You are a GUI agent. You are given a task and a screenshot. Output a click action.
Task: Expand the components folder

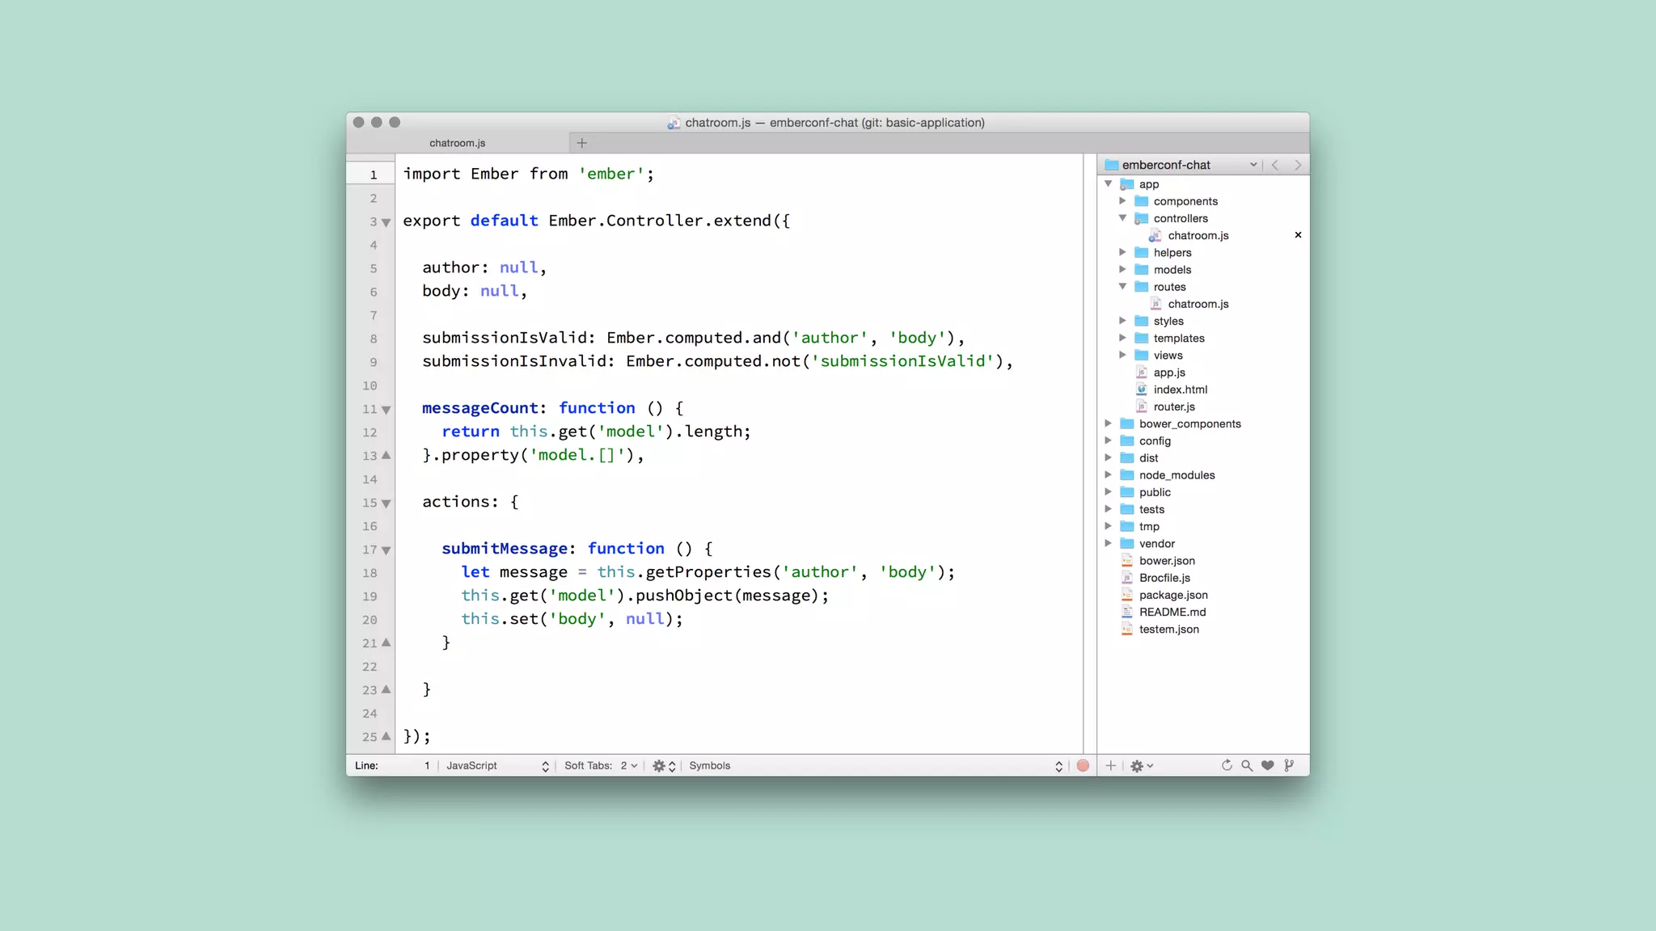1122,201
